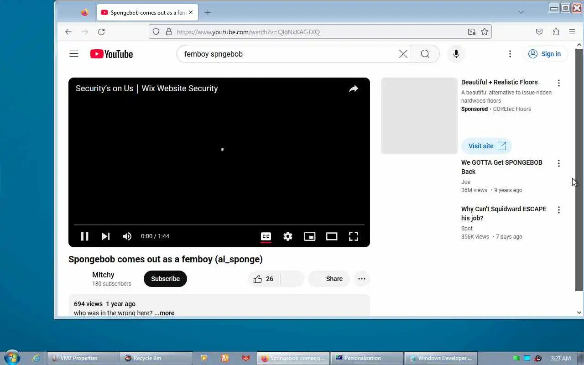Screen dimensions: 584x365
Task: Open Windows Developer taskbar window
Action: tap(441, 358)
